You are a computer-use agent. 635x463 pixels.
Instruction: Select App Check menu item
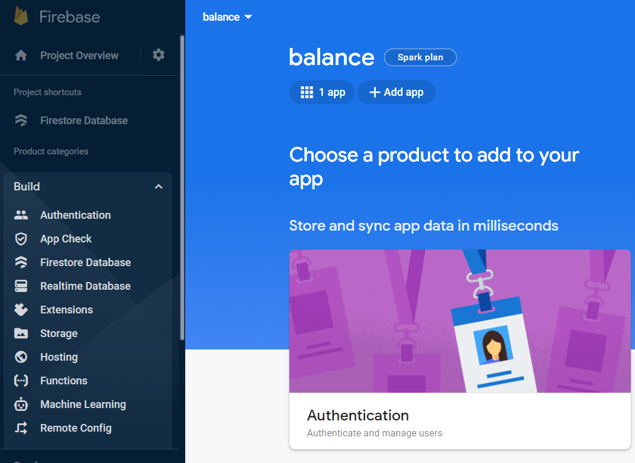[x=66, y=239]
